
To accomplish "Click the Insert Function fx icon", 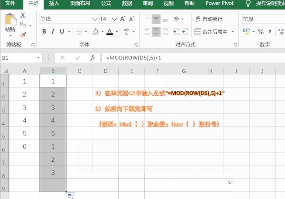I will (92, 58).
